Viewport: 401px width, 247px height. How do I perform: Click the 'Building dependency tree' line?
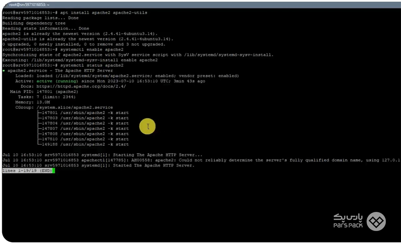point(34,23)
